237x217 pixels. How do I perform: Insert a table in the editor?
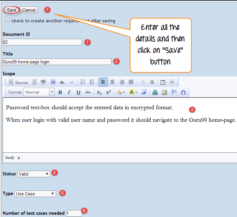click(x=163, y=82)
